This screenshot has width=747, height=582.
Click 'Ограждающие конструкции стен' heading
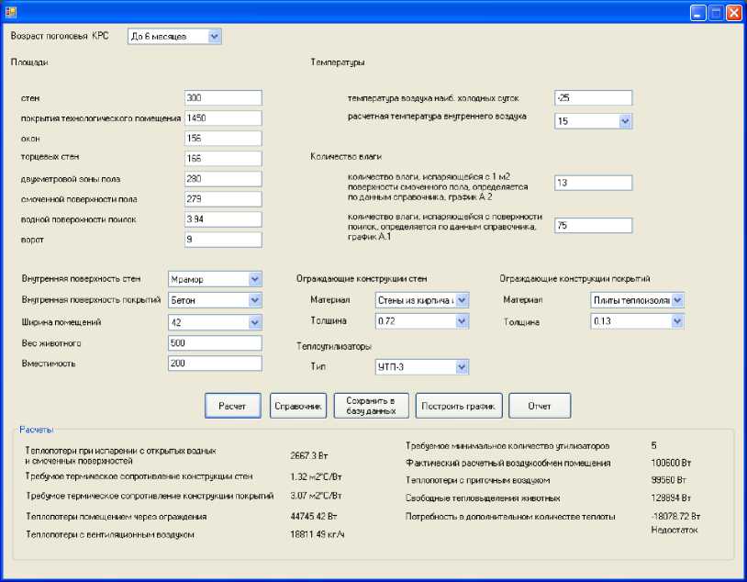click(362, 279)
